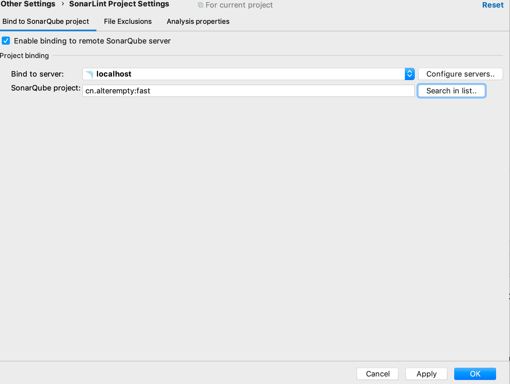510x384 pixels.
Task: Click the SonarQube wave icon beside localhost
Action: [x=90, y=74]
